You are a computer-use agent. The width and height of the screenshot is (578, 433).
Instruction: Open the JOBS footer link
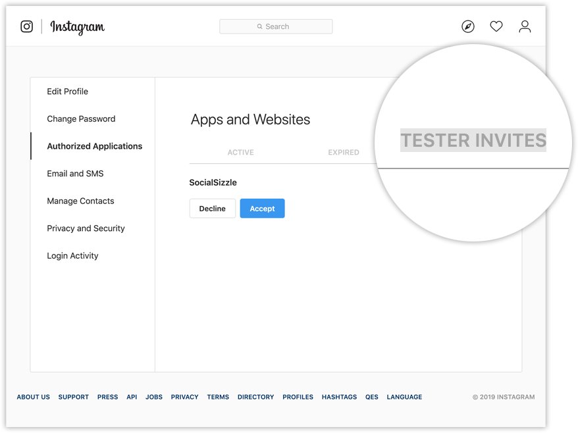153,397
